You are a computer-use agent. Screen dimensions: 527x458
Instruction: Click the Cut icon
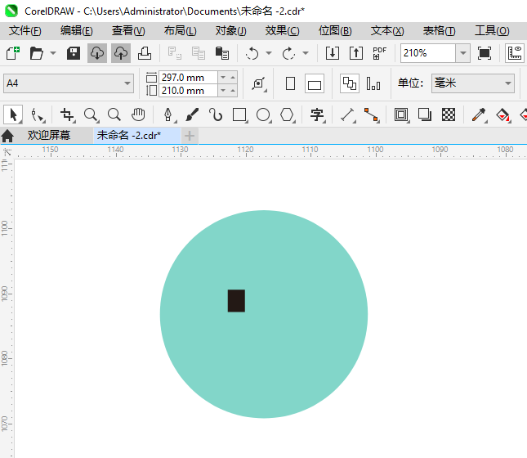tap(175, 53)
